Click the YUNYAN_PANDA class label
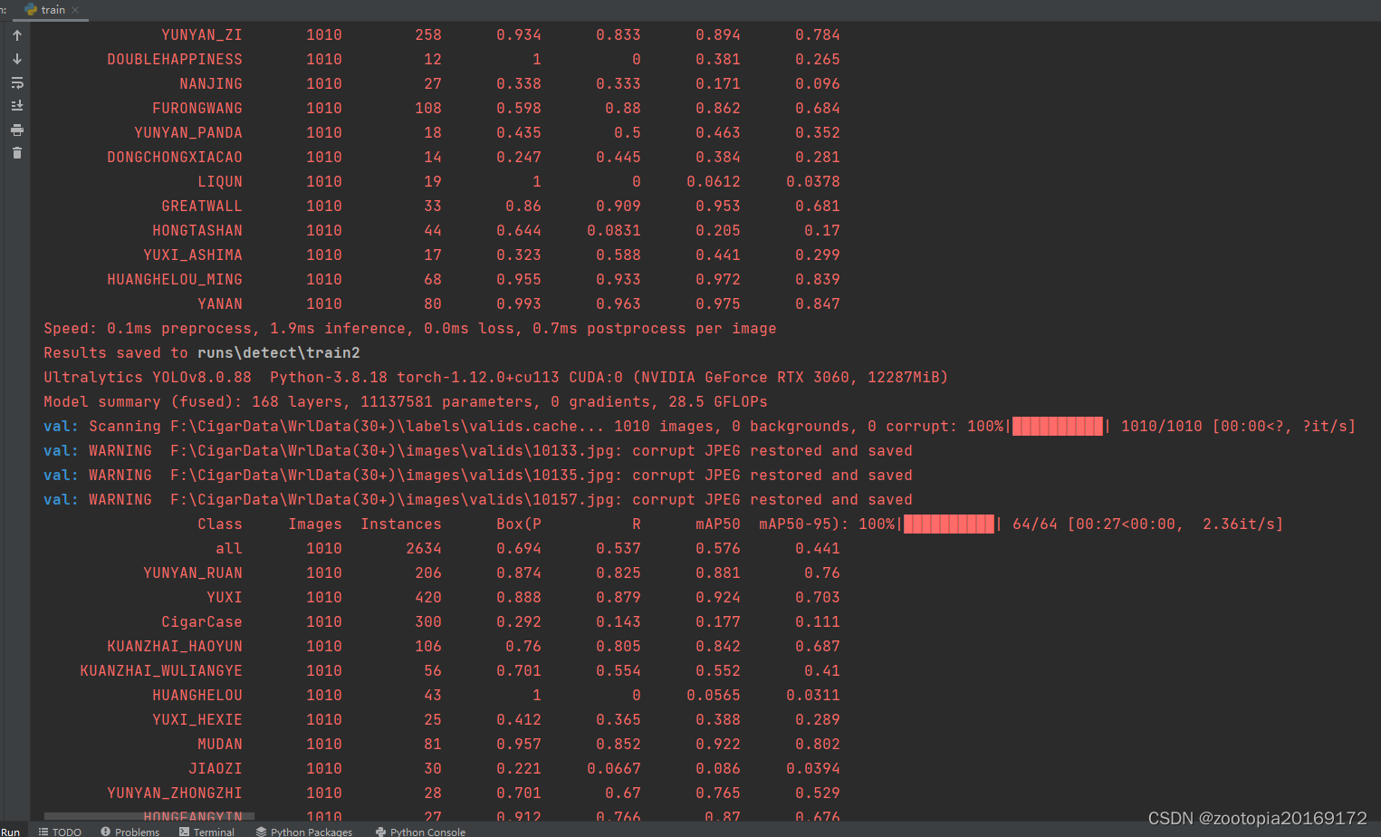 point(188,132)
